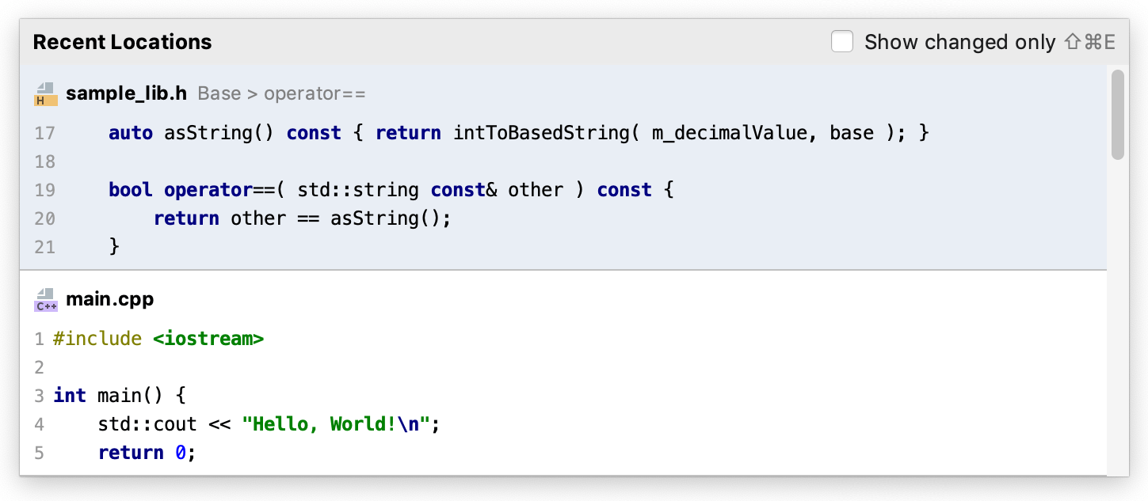Open the sample_lib.h recent location
This screenshot has height=501, width=1148.
tap(126, 93)
